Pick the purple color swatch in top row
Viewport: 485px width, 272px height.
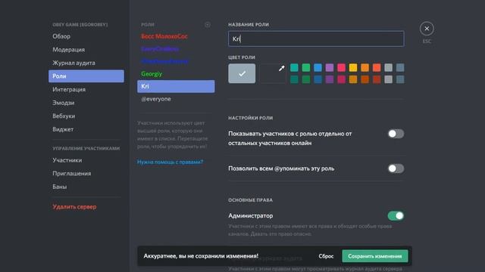click(330, 67)
